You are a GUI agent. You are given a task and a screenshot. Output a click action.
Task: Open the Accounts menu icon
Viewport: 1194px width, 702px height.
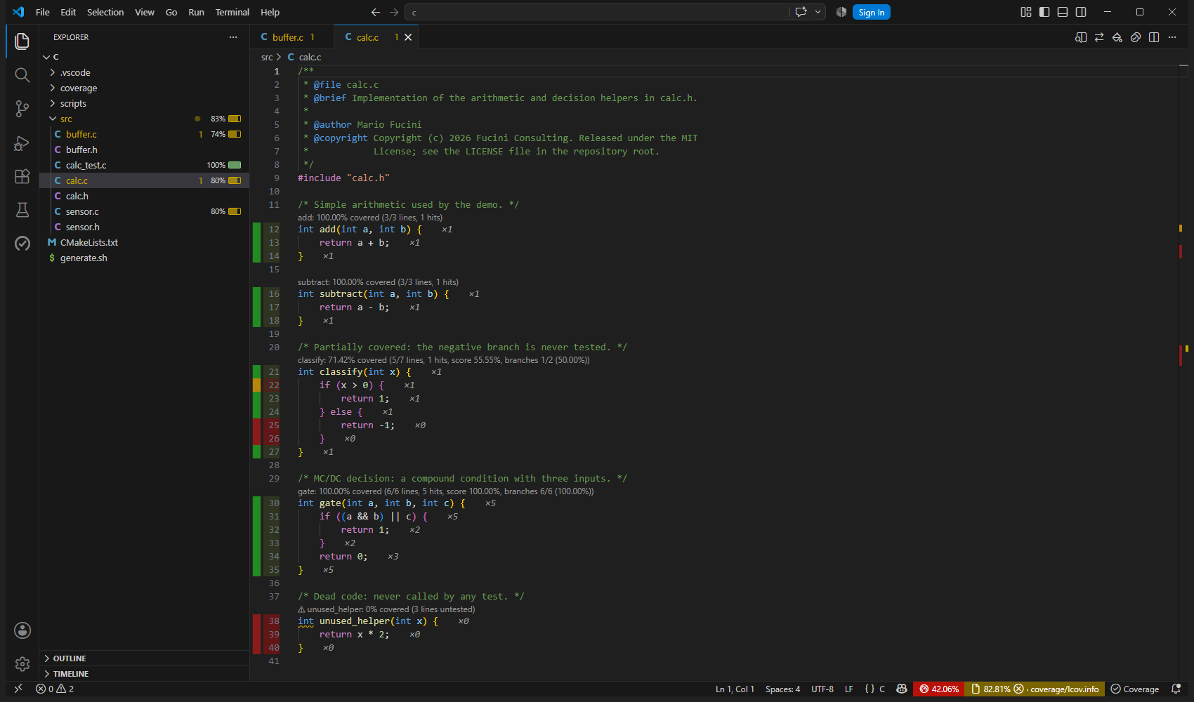22,630
